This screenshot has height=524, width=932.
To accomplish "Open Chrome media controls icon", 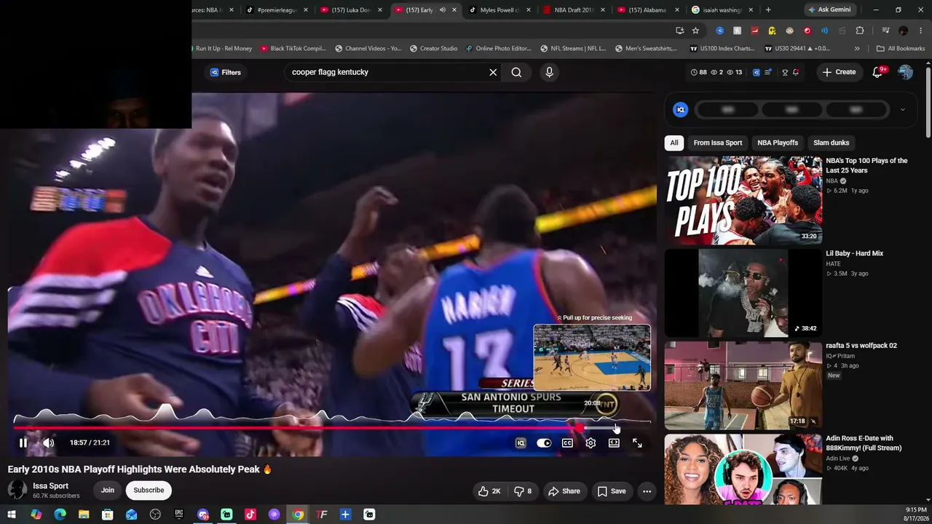I will (885, 31).
